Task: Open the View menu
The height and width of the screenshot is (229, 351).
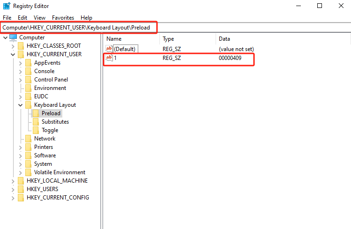Action: click(x=39, y=18)
